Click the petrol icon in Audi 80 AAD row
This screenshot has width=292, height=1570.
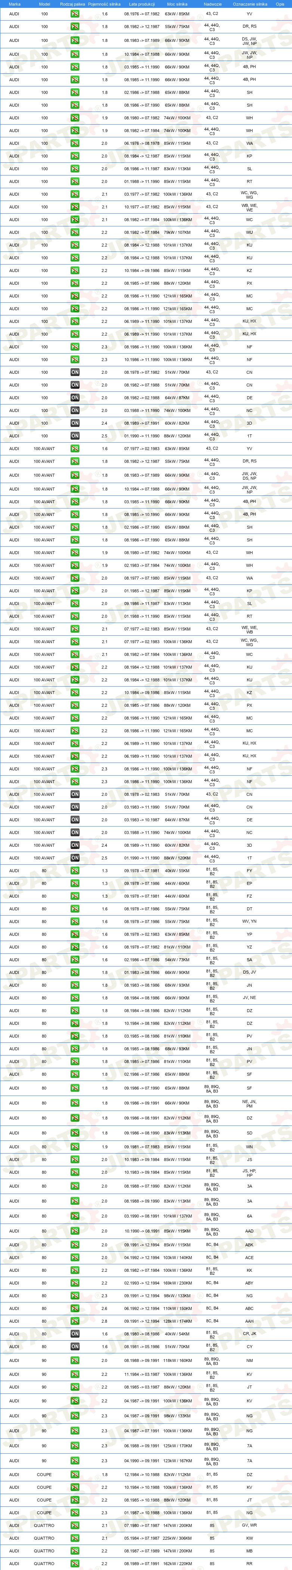click(x=75, y=1231)
